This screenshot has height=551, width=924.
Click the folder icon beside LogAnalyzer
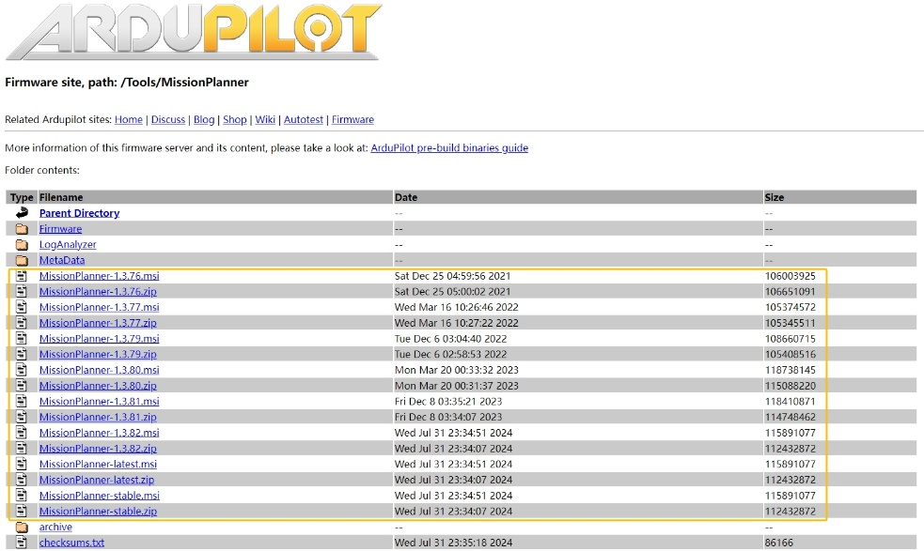point(22,244)
